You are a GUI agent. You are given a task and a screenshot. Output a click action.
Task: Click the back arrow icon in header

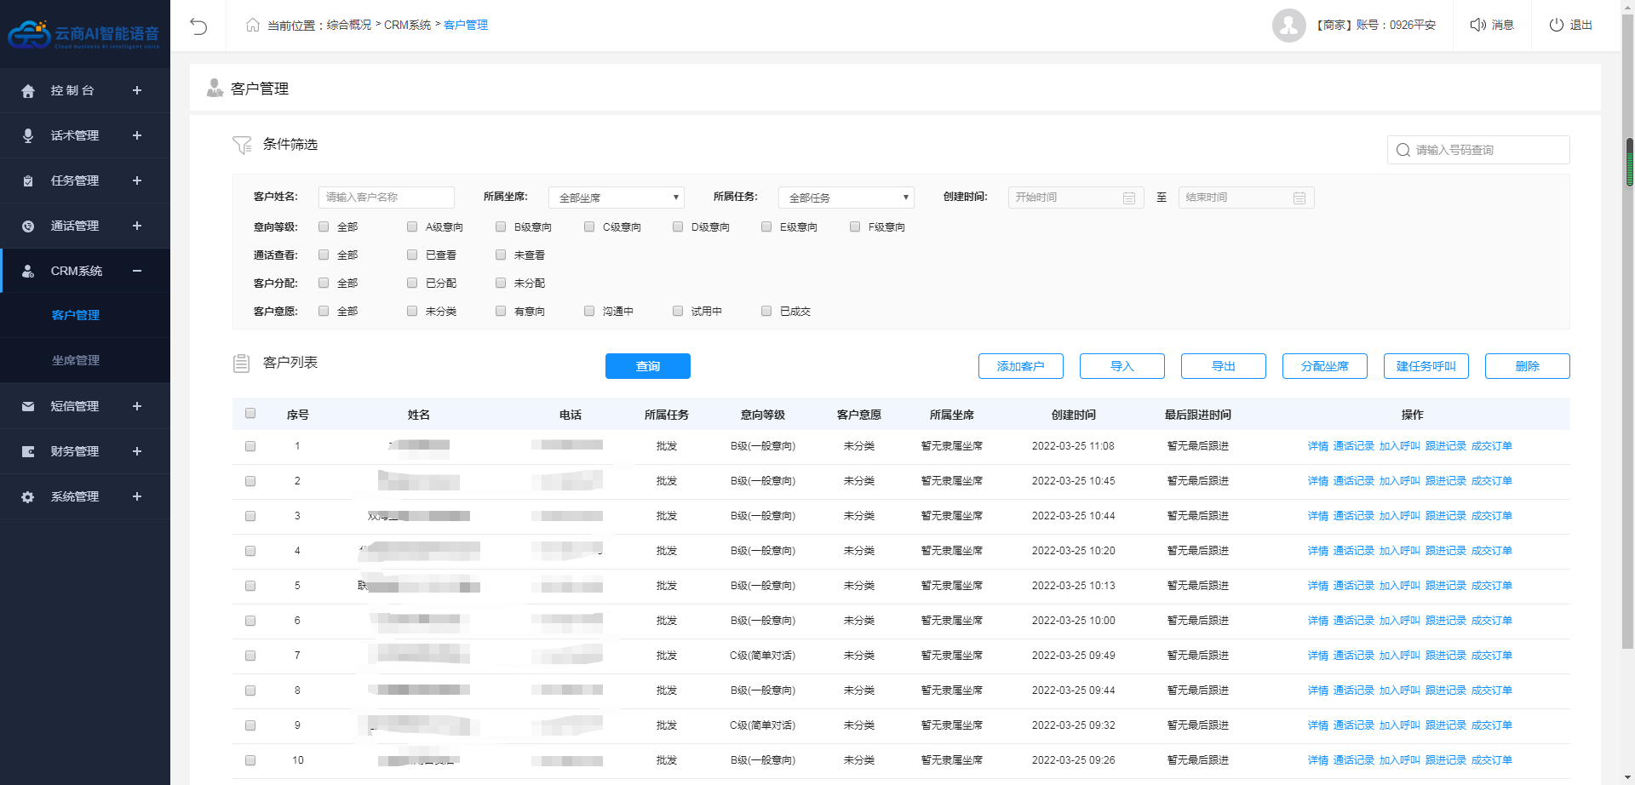tap(198, 26)
